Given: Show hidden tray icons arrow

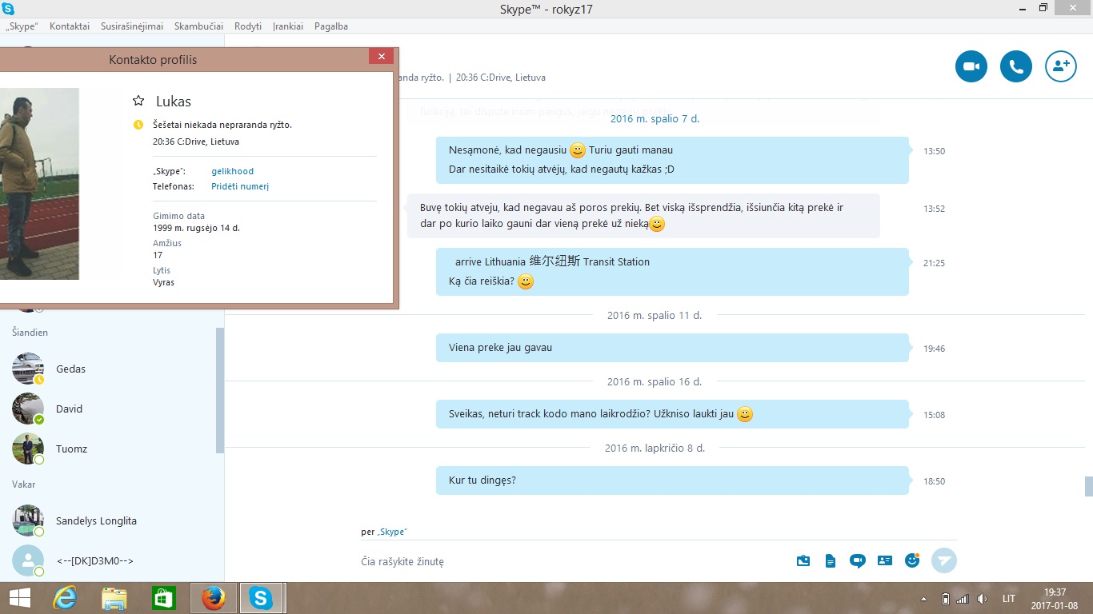Looking at the screenshot, I should click(924, 599).
